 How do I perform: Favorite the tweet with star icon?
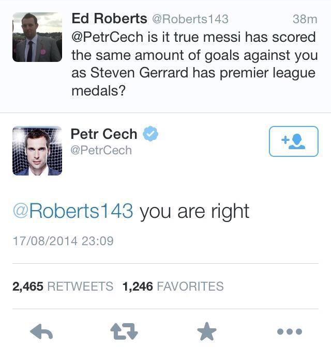[x=207, y=332]
